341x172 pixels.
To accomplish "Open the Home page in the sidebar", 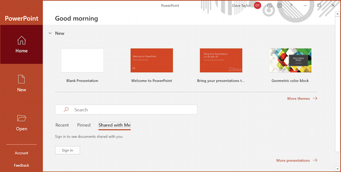I will [x=21, y=44].
